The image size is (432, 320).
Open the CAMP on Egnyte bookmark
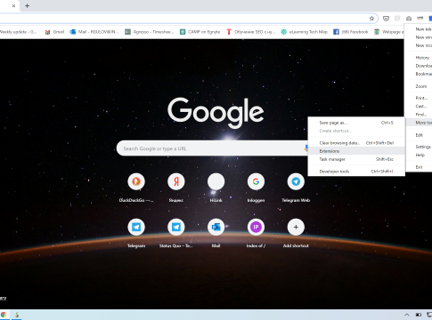pos(200,32)
